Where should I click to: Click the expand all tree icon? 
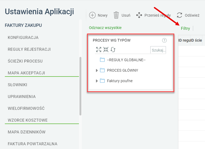tap(99, 50)
